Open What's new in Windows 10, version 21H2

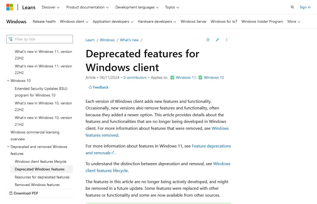43,121
